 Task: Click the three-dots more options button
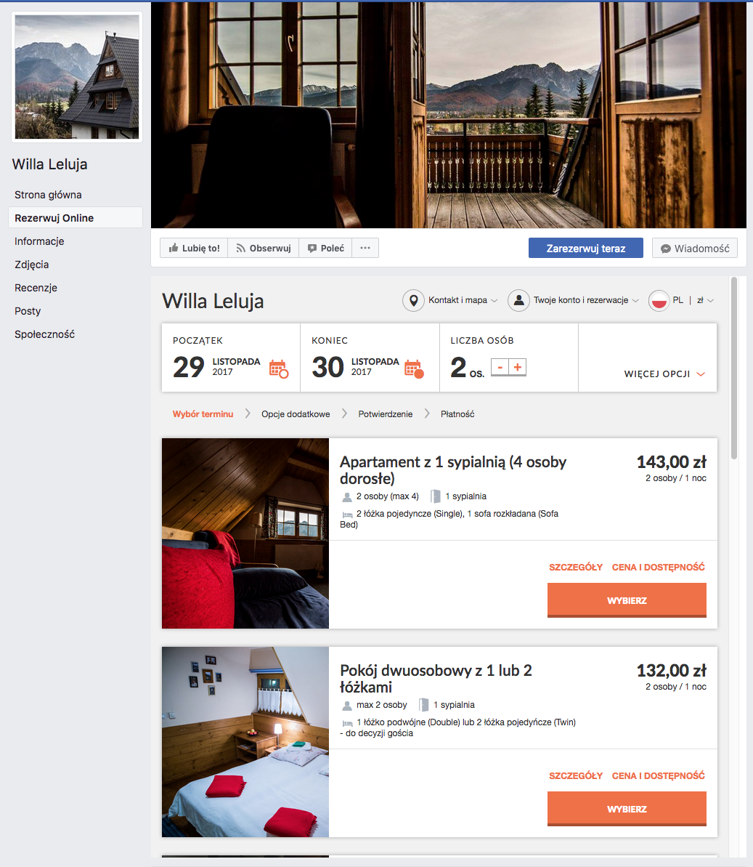[x=365, y=248]
